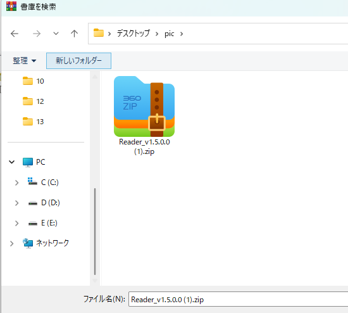The image size is (348, 313).
Task: Expand the ネットワーク node
Action: coord(12,244)
